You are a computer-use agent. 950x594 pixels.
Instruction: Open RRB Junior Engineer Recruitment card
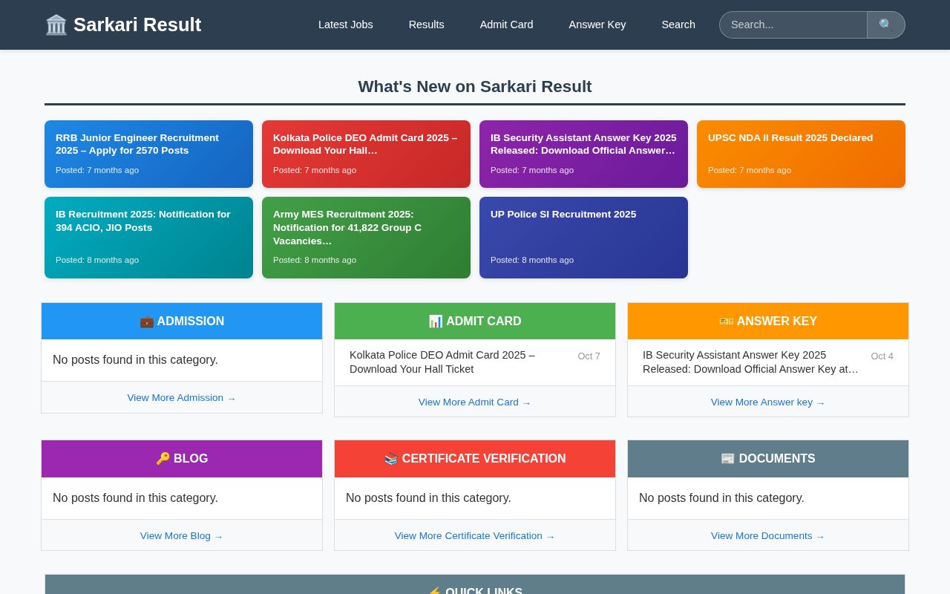148,154
